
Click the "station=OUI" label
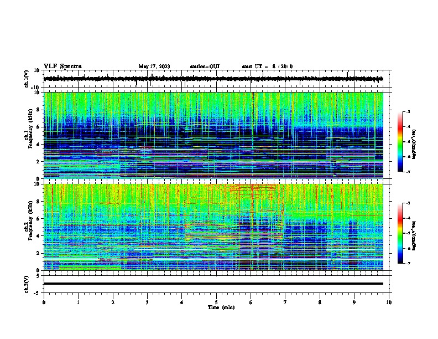click(205, 66)
